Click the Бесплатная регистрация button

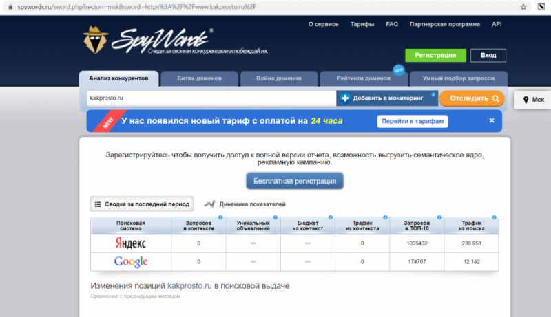pyautogui.click(x=295, y=181)
